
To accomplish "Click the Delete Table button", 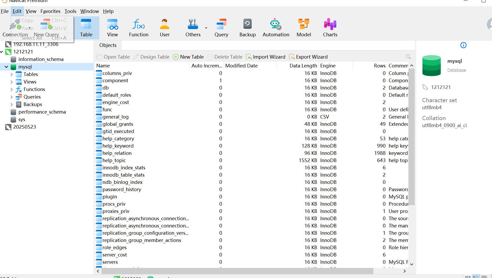I will (225, 57).
